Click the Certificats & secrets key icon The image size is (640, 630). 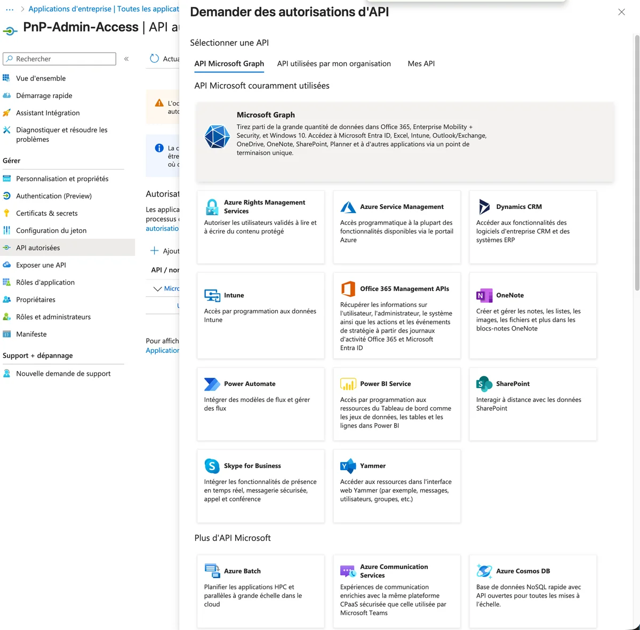coord(6,213)
